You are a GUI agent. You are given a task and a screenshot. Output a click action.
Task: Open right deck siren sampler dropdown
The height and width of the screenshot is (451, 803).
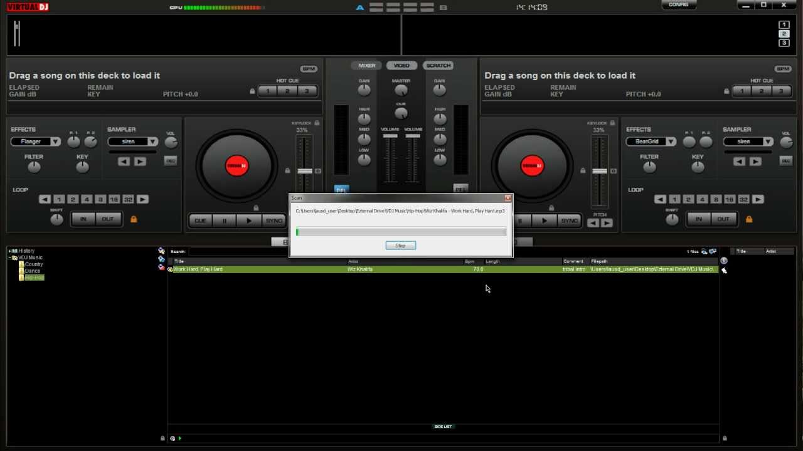(x=748, y=142)
